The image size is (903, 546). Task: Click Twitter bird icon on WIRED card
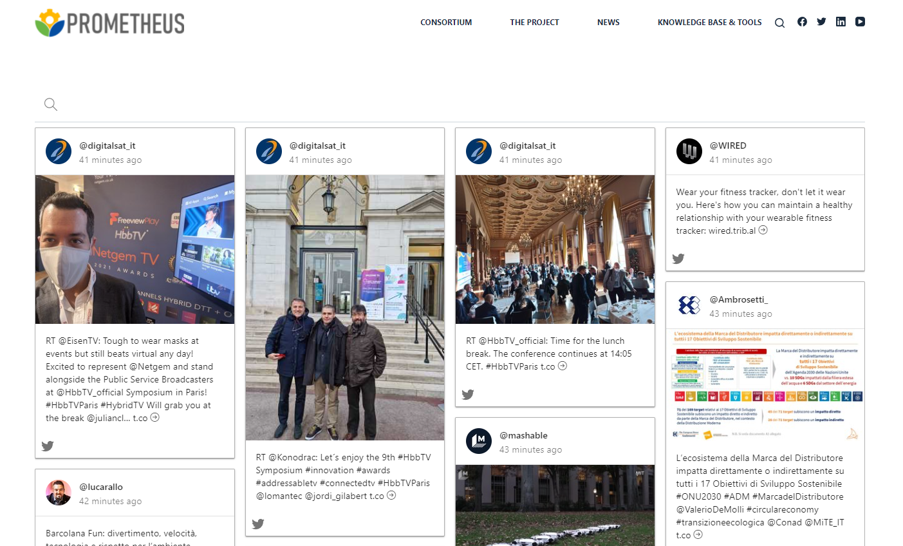coord(678,259)
